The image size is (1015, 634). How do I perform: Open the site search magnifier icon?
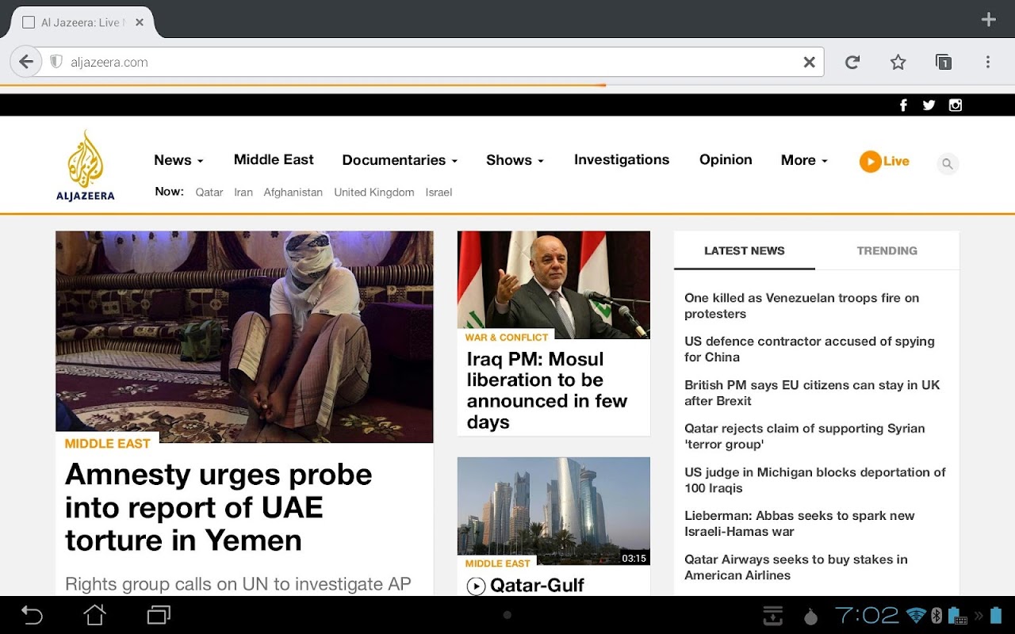(x=947, y=164)
